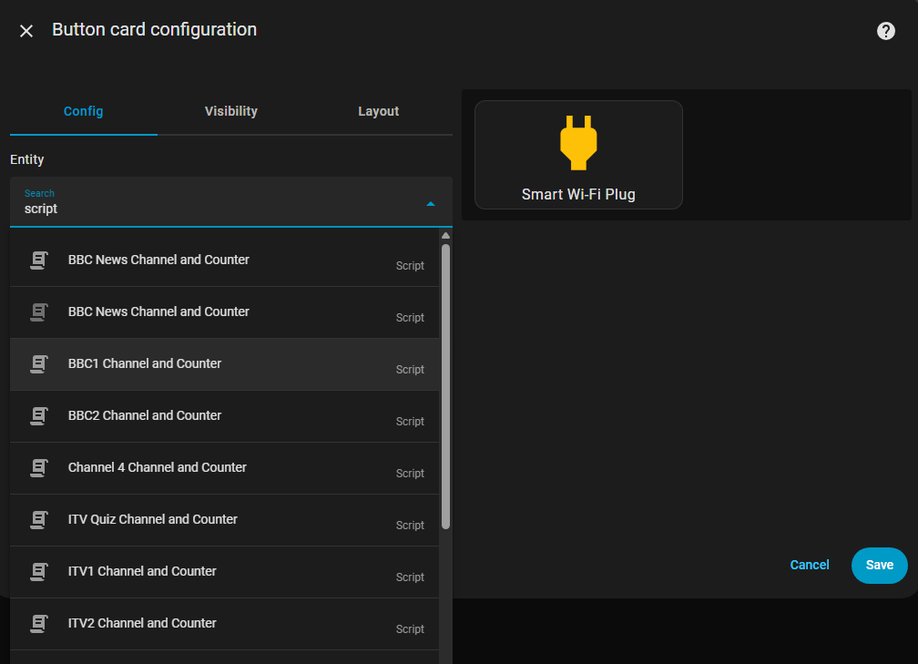Close the Button card configuration dialog
This screenshot has width=918, height=664.
26,31
